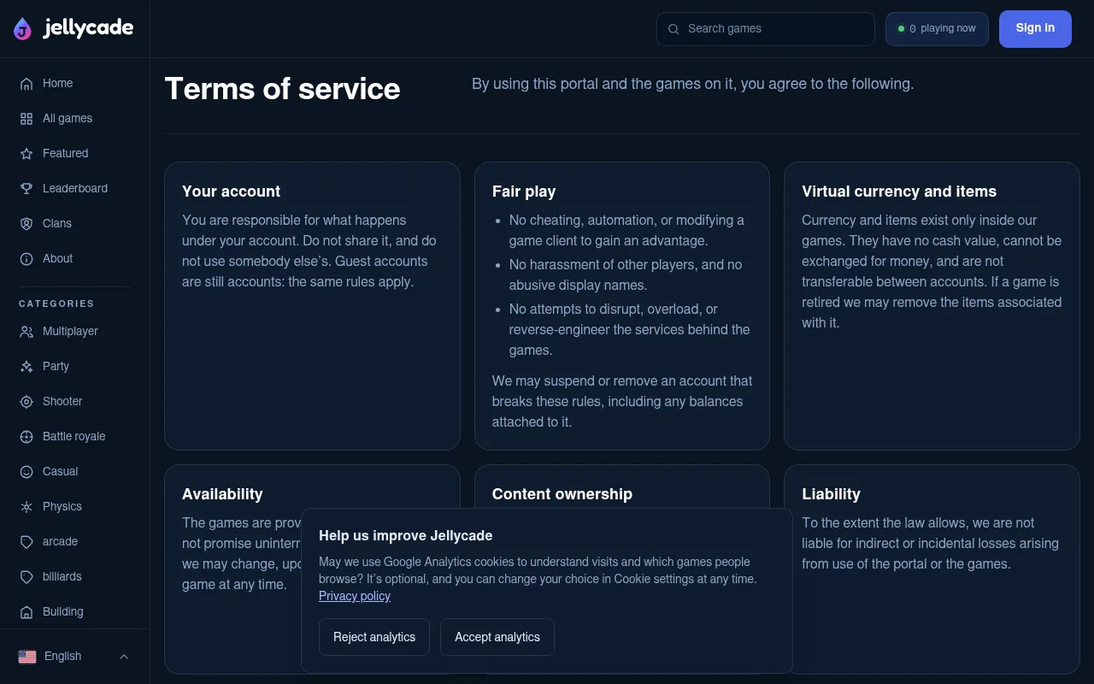The image size is (1094, 684).
Task: Click the US flag language icon
Action: (x=27, y=657)
